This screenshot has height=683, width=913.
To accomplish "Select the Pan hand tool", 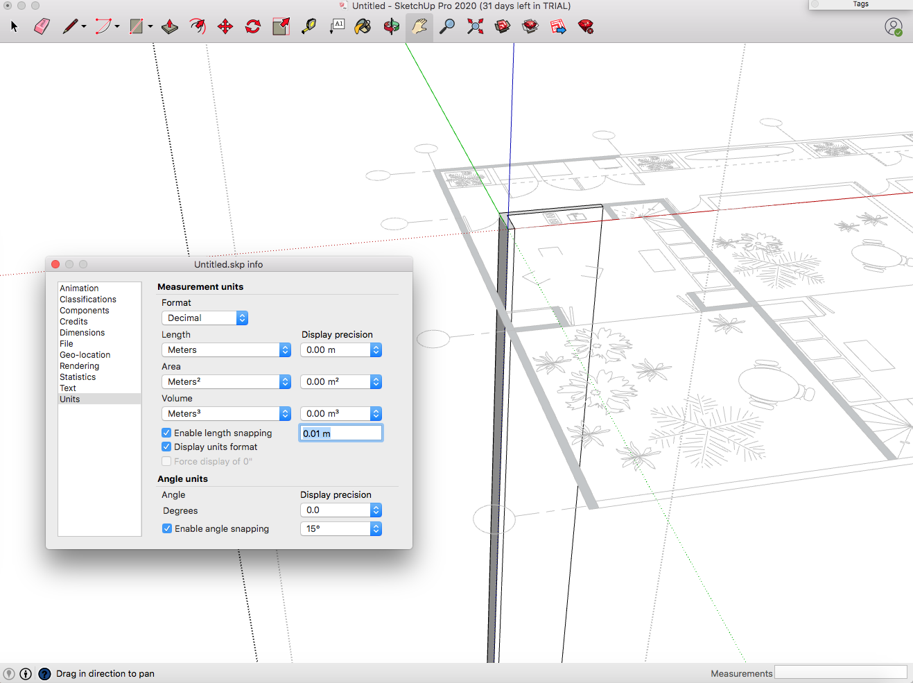I will pos(419,27).
